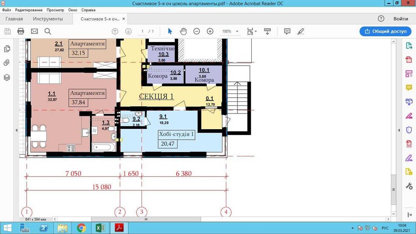The height and width of the screenshot is (234, 416).
Task: Open Server Manager on the taskbar
Action: (25, 228)
